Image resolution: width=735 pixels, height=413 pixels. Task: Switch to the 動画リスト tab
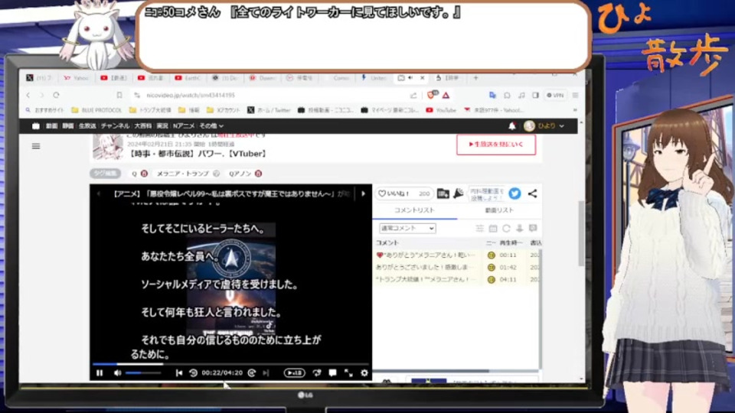coord(499,211)
